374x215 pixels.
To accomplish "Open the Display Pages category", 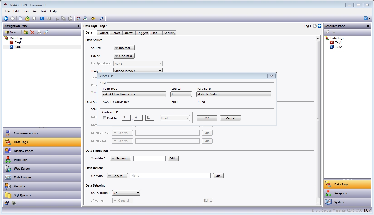I will 42,151.
